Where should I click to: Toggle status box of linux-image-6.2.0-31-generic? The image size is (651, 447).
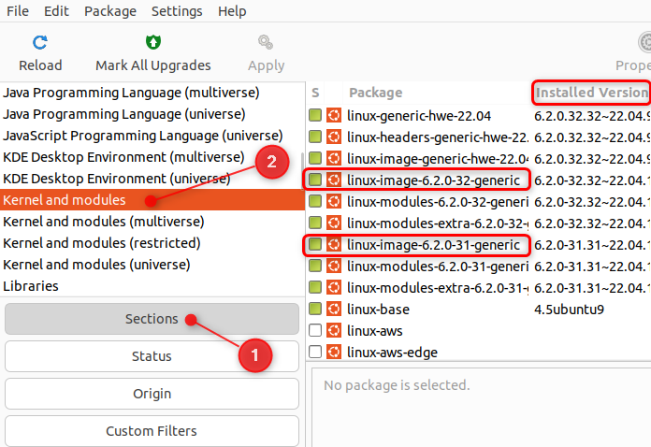[315, 244]
